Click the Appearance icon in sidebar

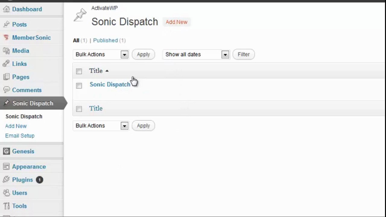point(6,167)
